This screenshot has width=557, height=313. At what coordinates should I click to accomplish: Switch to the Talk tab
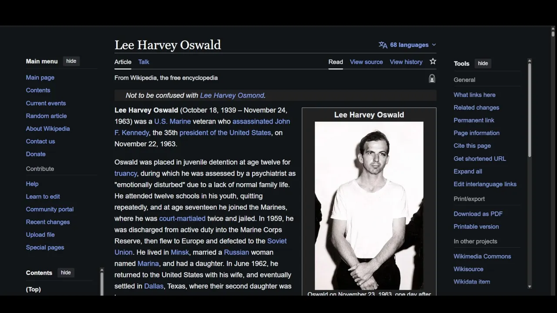[x=144, y=62]
